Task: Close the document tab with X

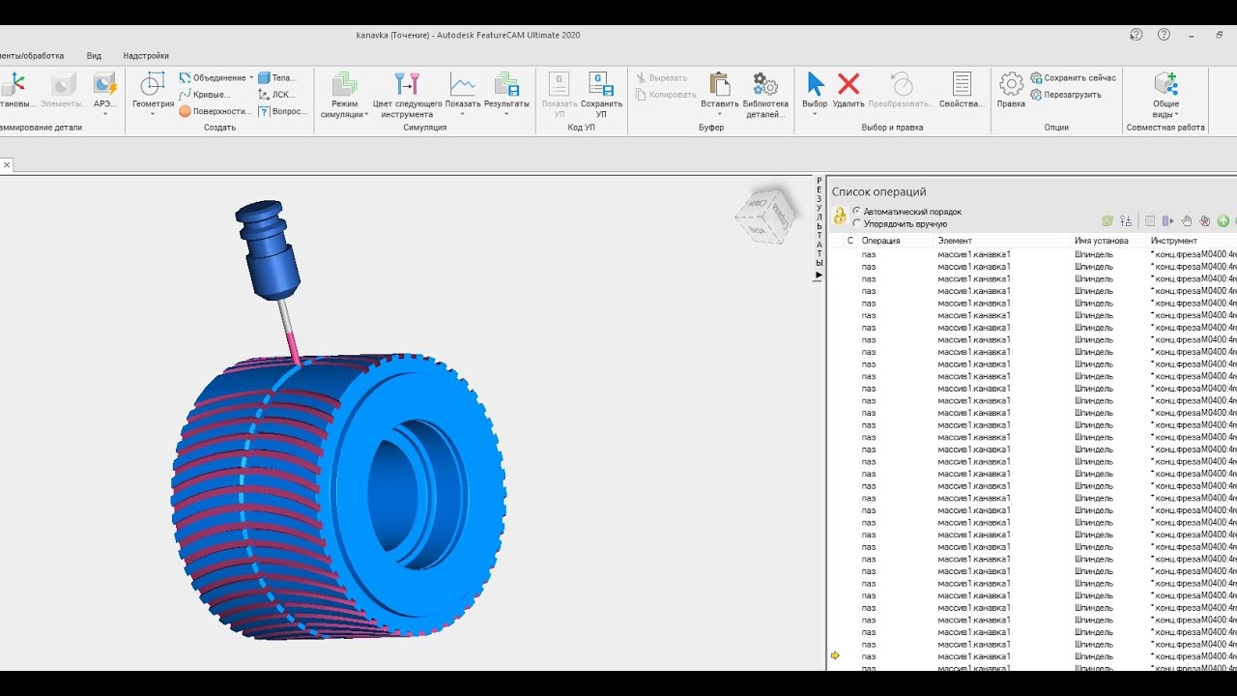Action: tap(6, 165)
